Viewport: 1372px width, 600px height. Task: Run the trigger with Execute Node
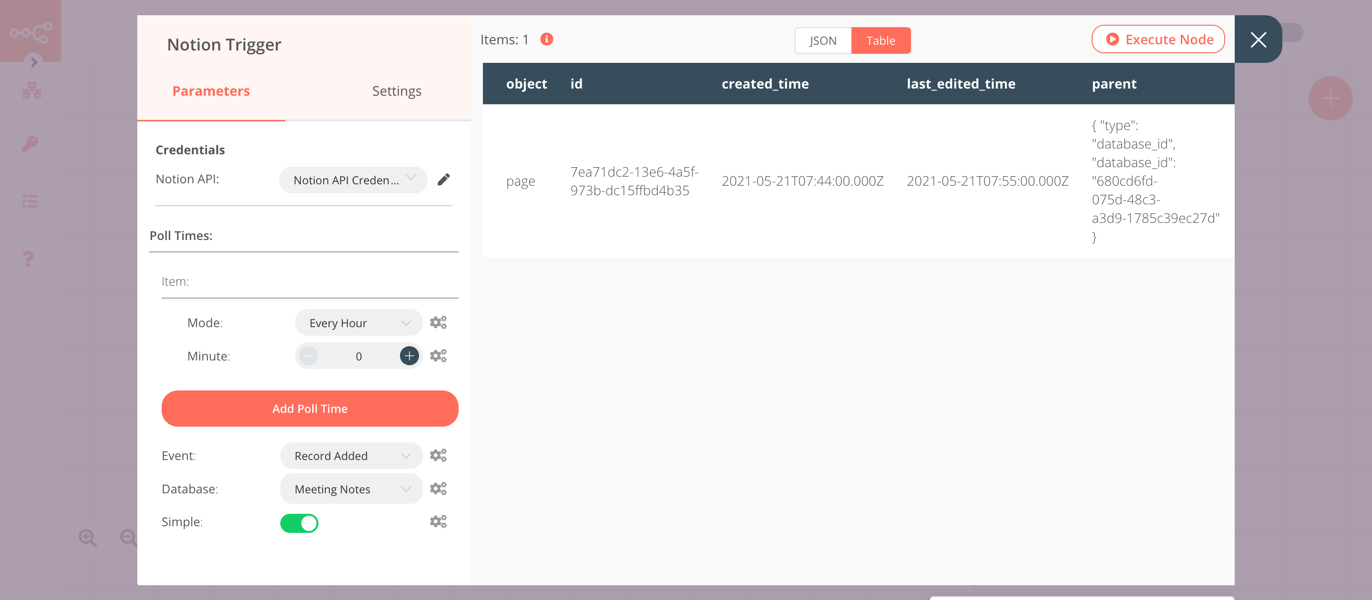(x=1158, y=39)
